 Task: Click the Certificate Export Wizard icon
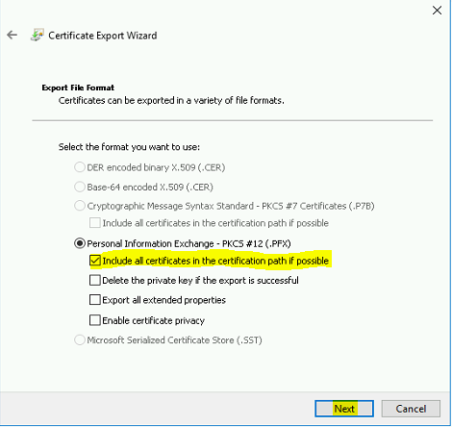(x=38, y=35)
